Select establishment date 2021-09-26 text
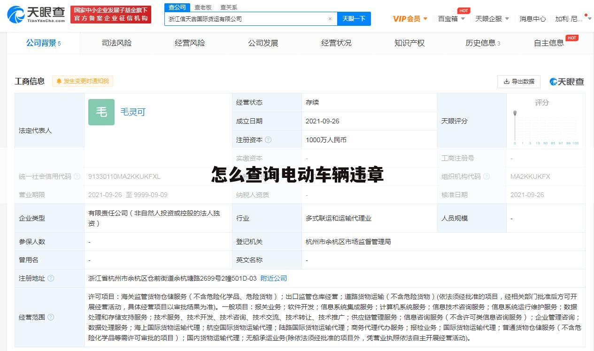 [323, 121]
